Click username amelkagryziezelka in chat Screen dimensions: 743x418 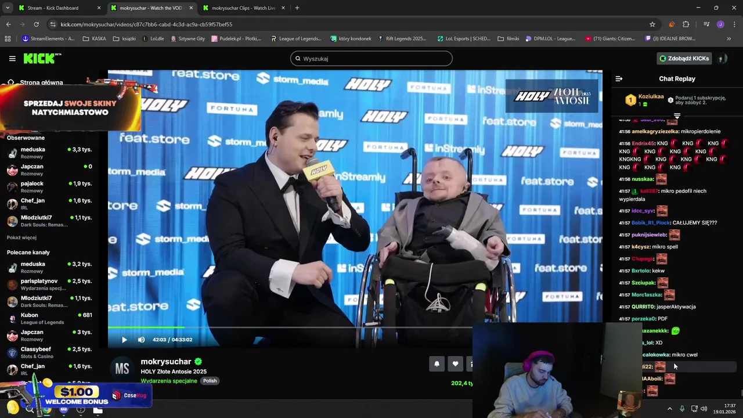tap(655, 131)
